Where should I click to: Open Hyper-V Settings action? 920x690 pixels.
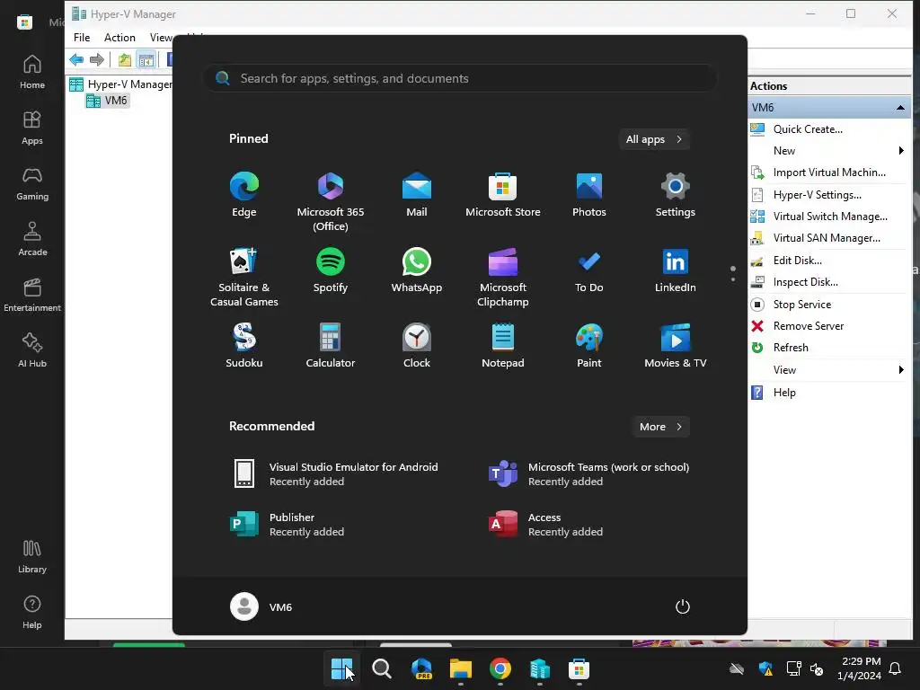tap(818, 195)
